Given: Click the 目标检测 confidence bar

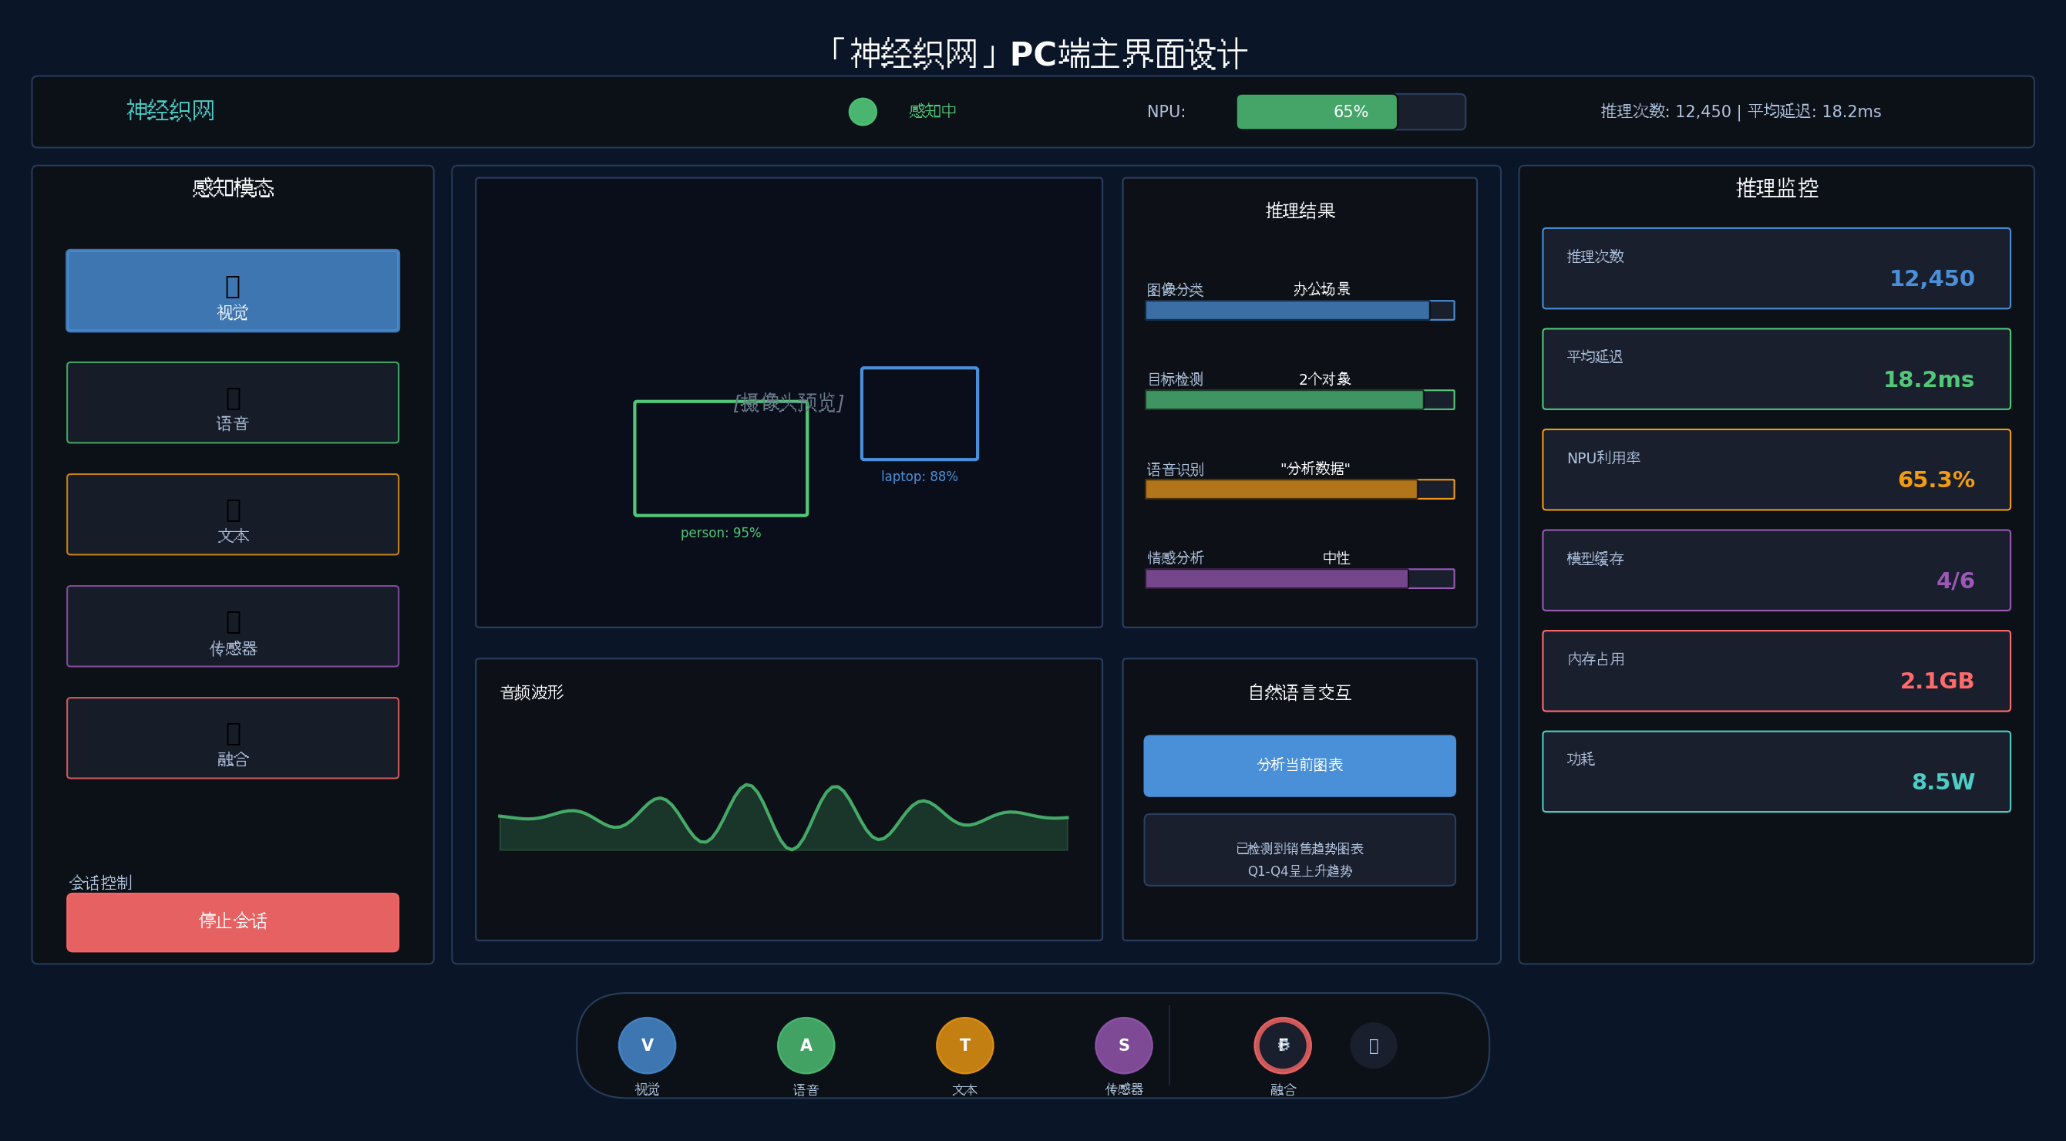Looking at the screenshot, I should [x=1300, y=399].
